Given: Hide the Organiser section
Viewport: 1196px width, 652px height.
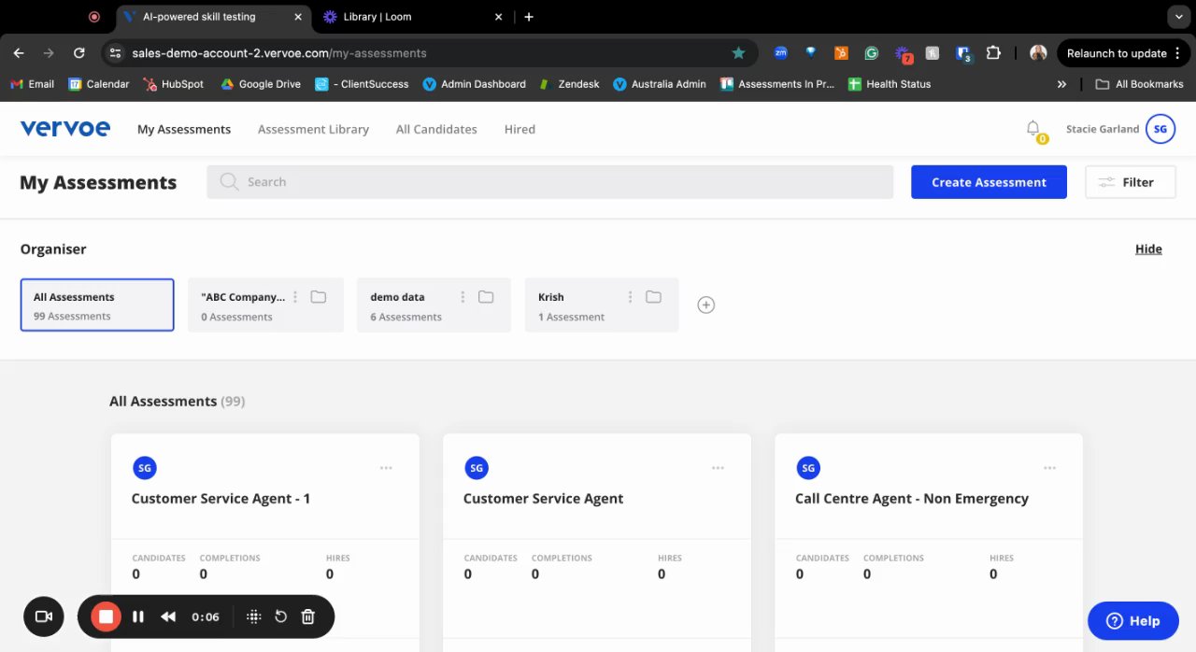Looking at the screenshot, I should (x=1148, y=248).
